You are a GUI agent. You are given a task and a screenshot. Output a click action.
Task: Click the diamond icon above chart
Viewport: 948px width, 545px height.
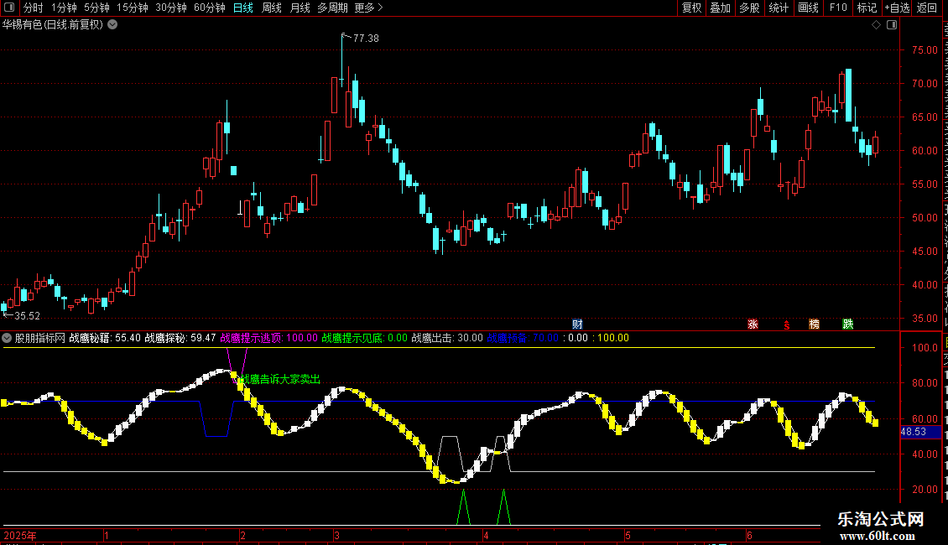pyautogui.click(x=876, y=25)
